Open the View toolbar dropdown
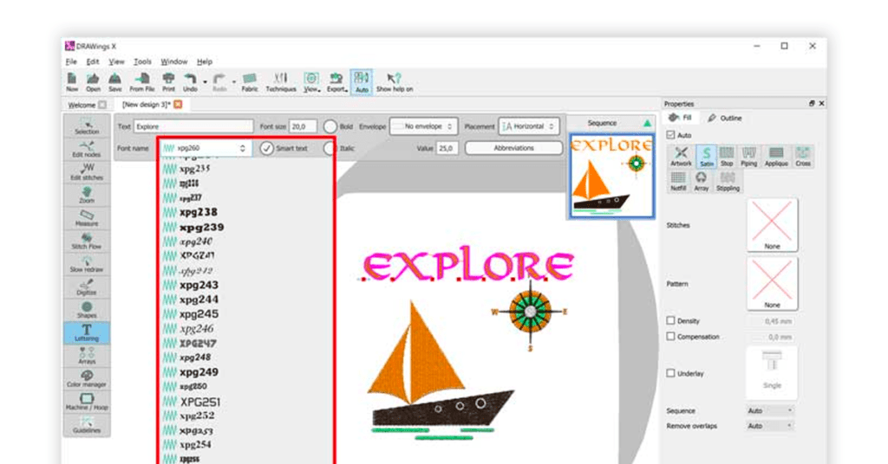The width and height of the screenshot is (888, 464). point(311,82)
